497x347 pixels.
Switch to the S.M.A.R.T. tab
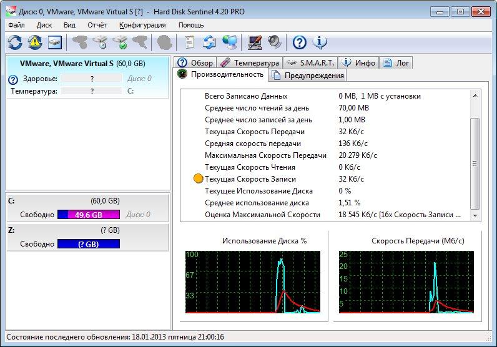click(x=310, y=63)
